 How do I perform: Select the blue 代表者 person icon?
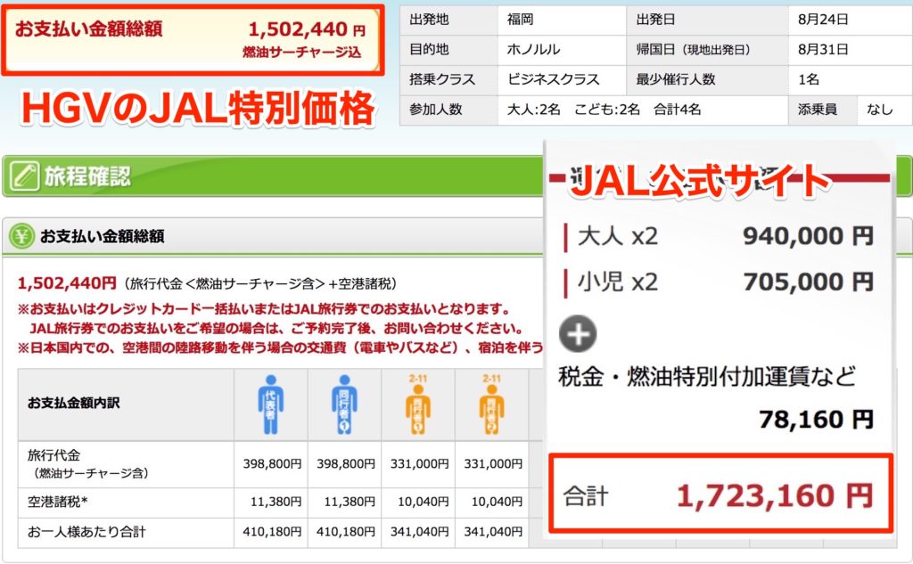pos(271,405)
